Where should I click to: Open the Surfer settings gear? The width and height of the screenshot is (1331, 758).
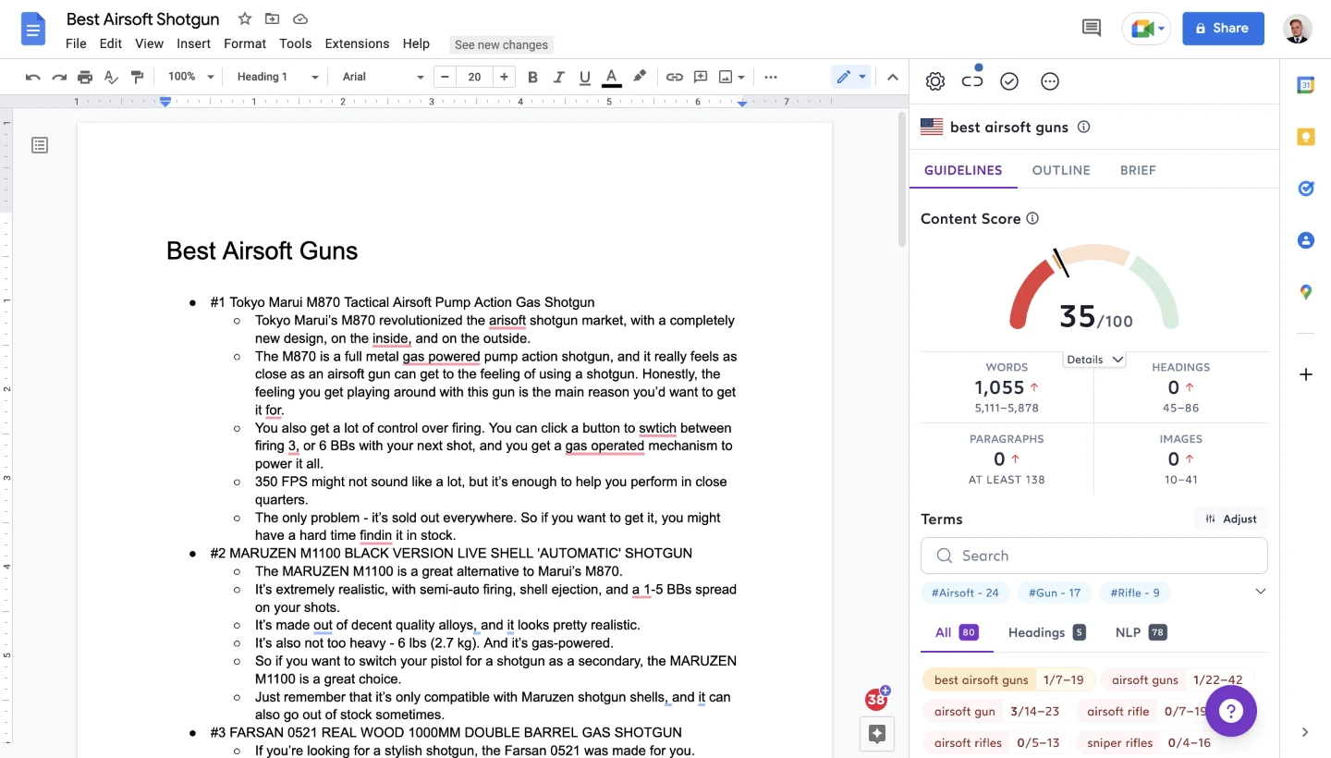[x=935, y=81]
